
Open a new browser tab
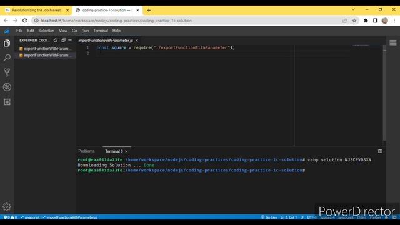(149, 10)
